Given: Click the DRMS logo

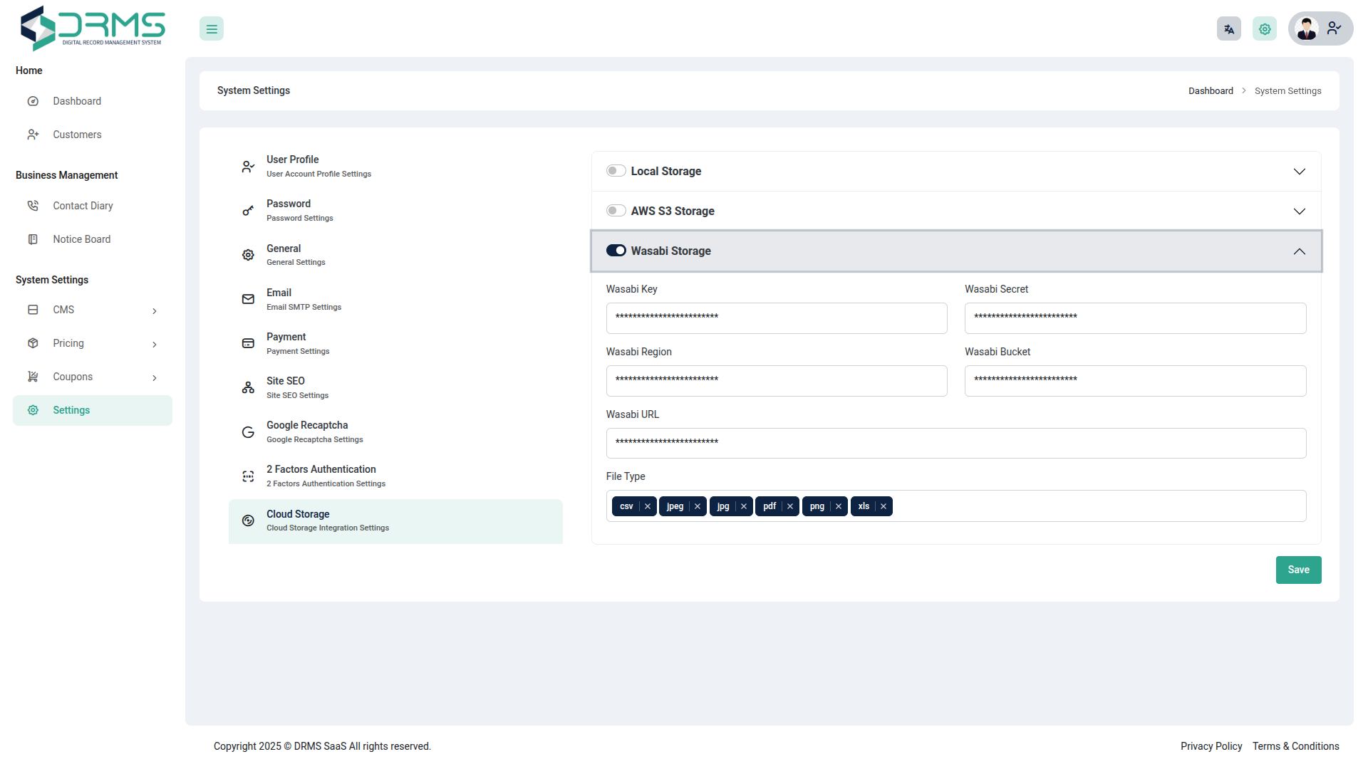Looking at the screenshot, I should point(93,28).
